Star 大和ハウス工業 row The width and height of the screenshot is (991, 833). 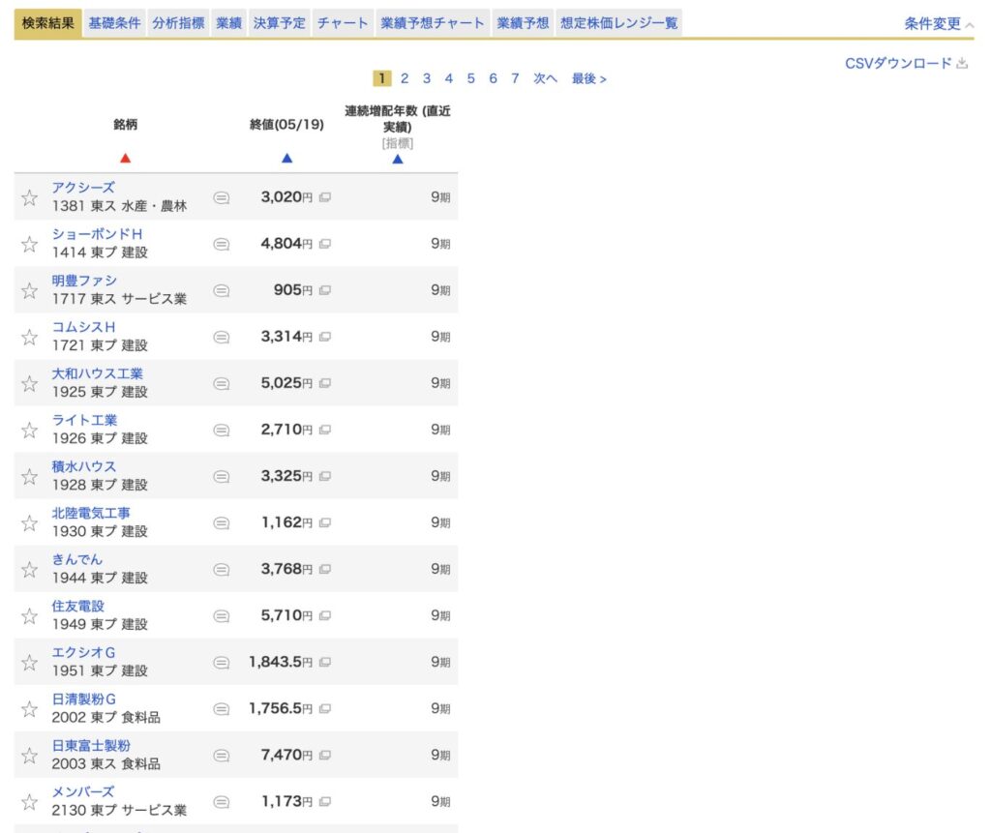(x=29, y=384)
